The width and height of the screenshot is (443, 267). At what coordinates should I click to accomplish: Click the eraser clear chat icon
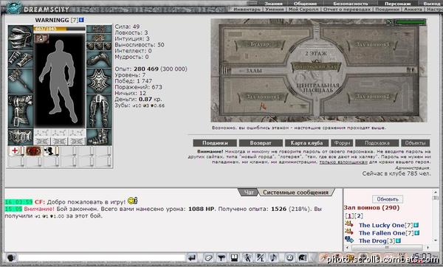pos(208,257)
